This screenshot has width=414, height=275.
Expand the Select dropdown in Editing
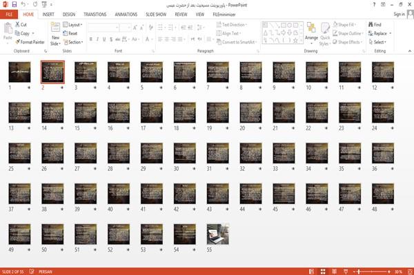tap(377, 42)
